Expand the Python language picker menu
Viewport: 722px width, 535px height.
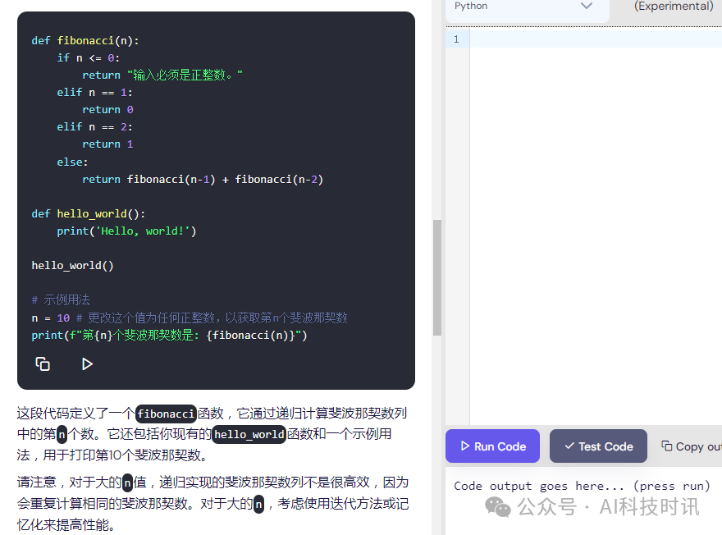pos(525,7)
